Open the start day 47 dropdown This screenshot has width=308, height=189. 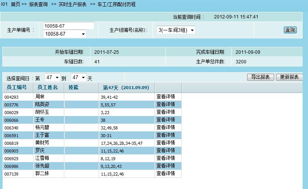(x=52, y=78)
